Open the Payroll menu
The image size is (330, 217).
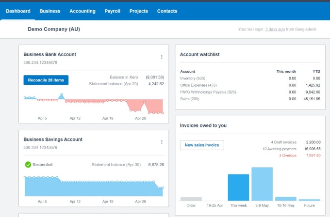[113, 11]
